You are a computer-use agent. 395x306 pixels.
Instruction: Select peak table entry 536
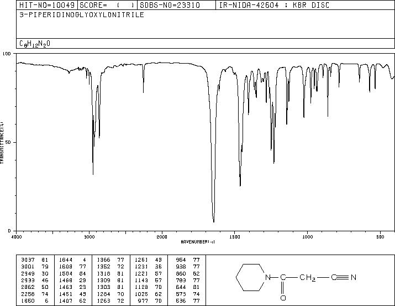pos(188,301)
